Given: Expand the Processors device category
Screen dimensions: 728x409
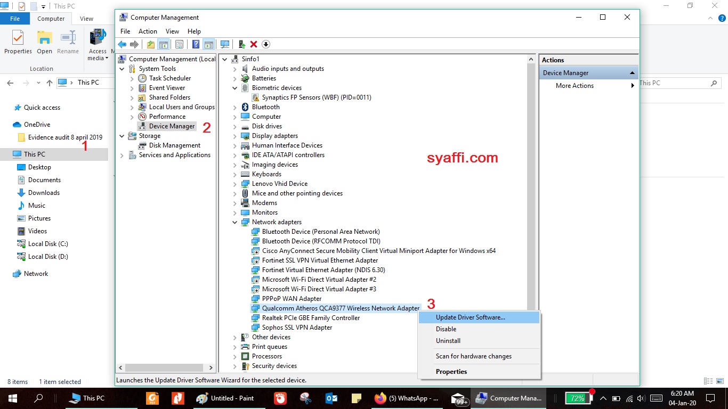Looking at the screenshot, I should 234,356.
